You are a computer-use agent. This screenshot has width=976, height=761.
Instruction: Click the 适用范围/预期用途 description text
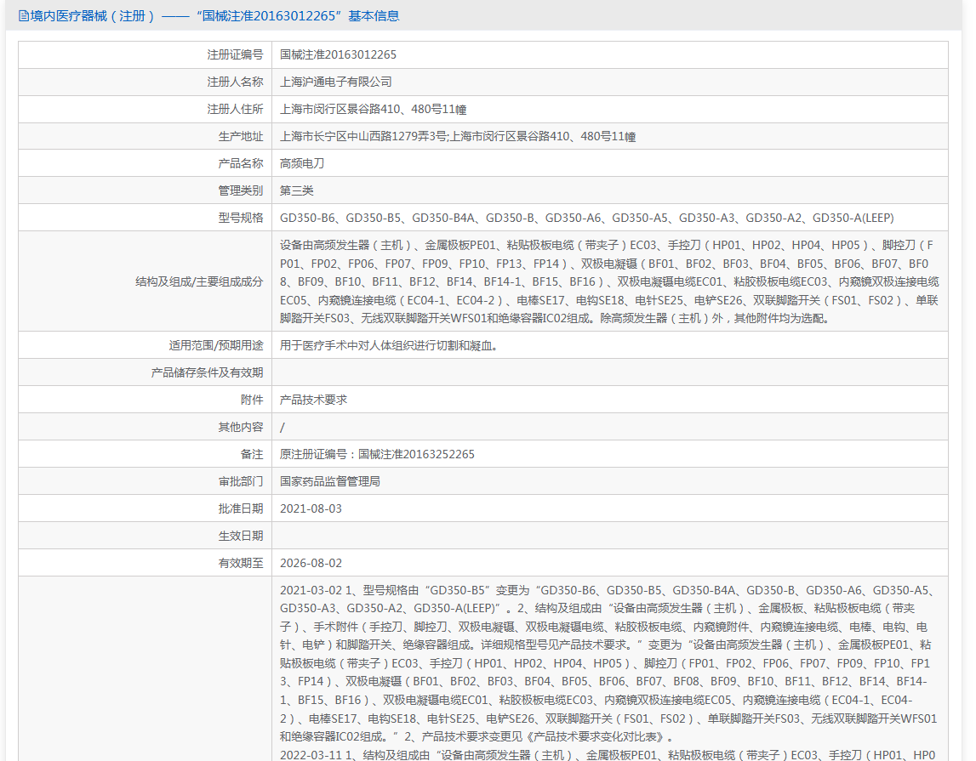pos(388,345)
